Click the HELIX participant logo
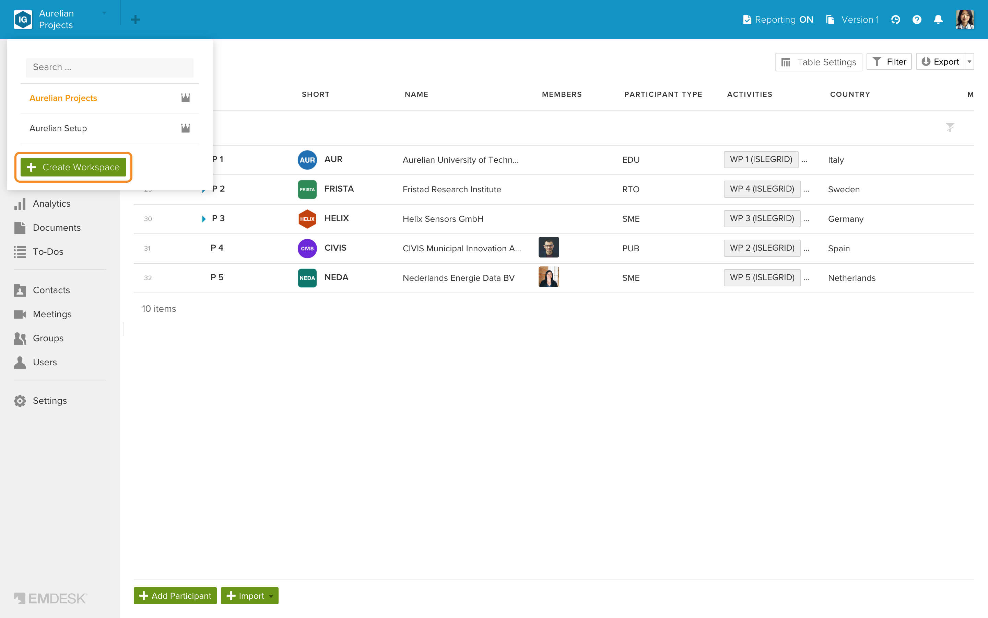Viewport: 988px width, 618px height. click(307, 219)
